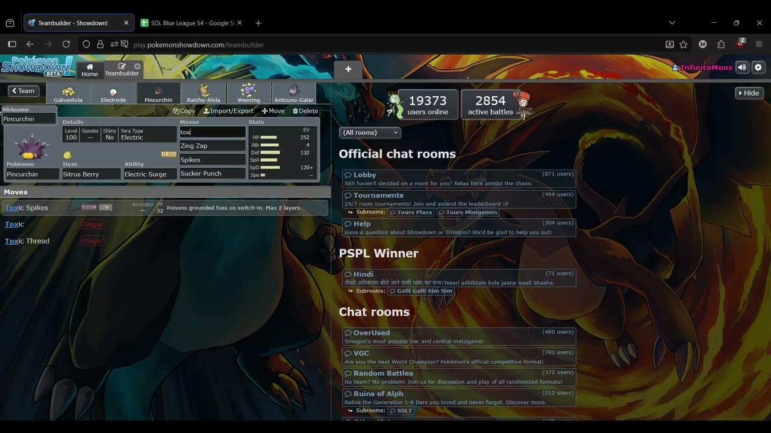Viewport: 771px width, 433px height.
Task: Click the status category icon on Toxic Spikes
Action: click(x=105, y=207)
